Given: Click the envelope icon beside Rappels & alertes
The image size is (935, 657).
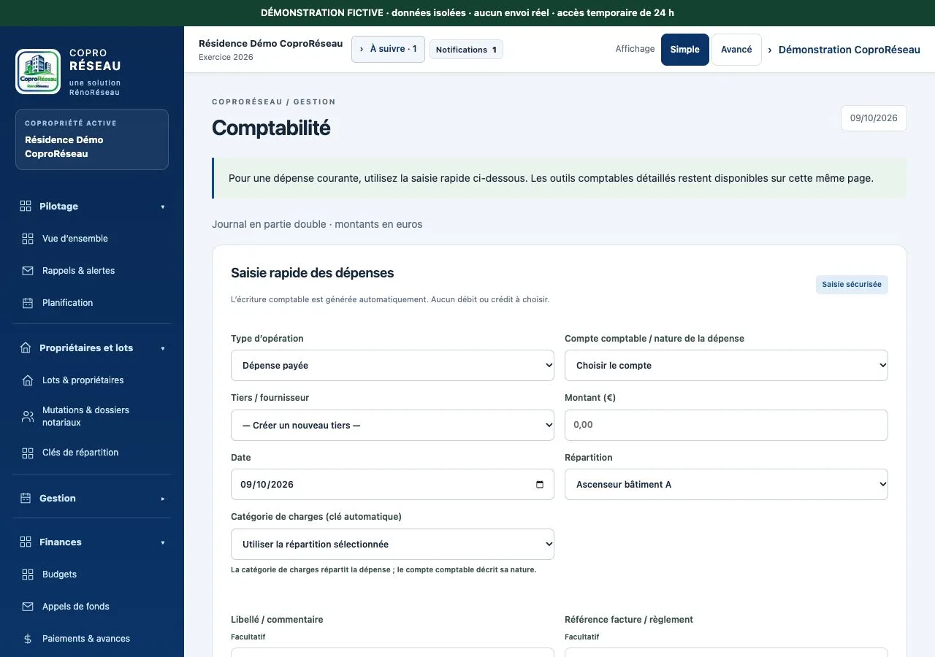Looking at the screenshot, I should [28, 271].
